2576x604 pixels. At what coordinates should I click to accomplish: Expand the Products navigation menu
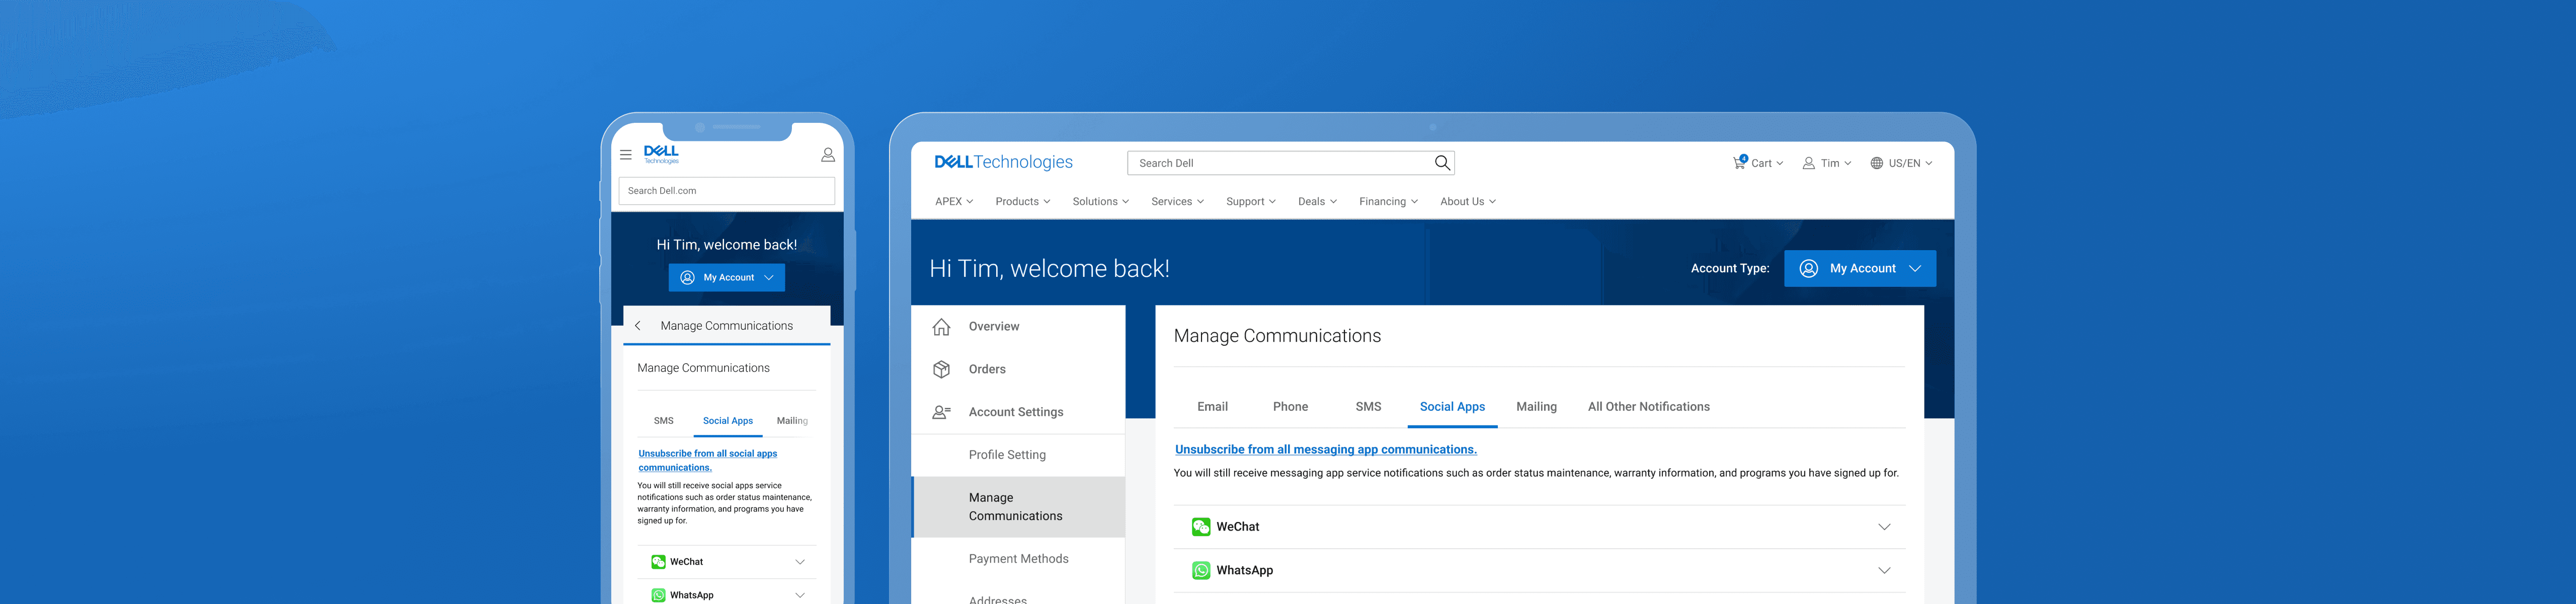pyautogui.click(x=1022, y=202)
